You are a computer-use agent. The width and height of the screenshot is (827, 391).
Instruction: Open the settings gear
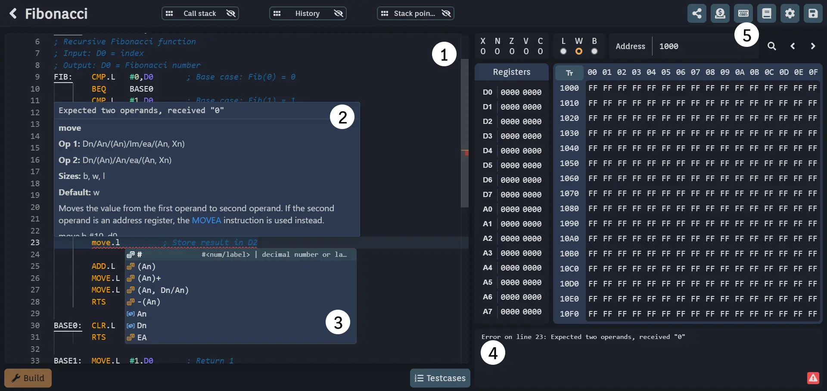coord(790,13)
